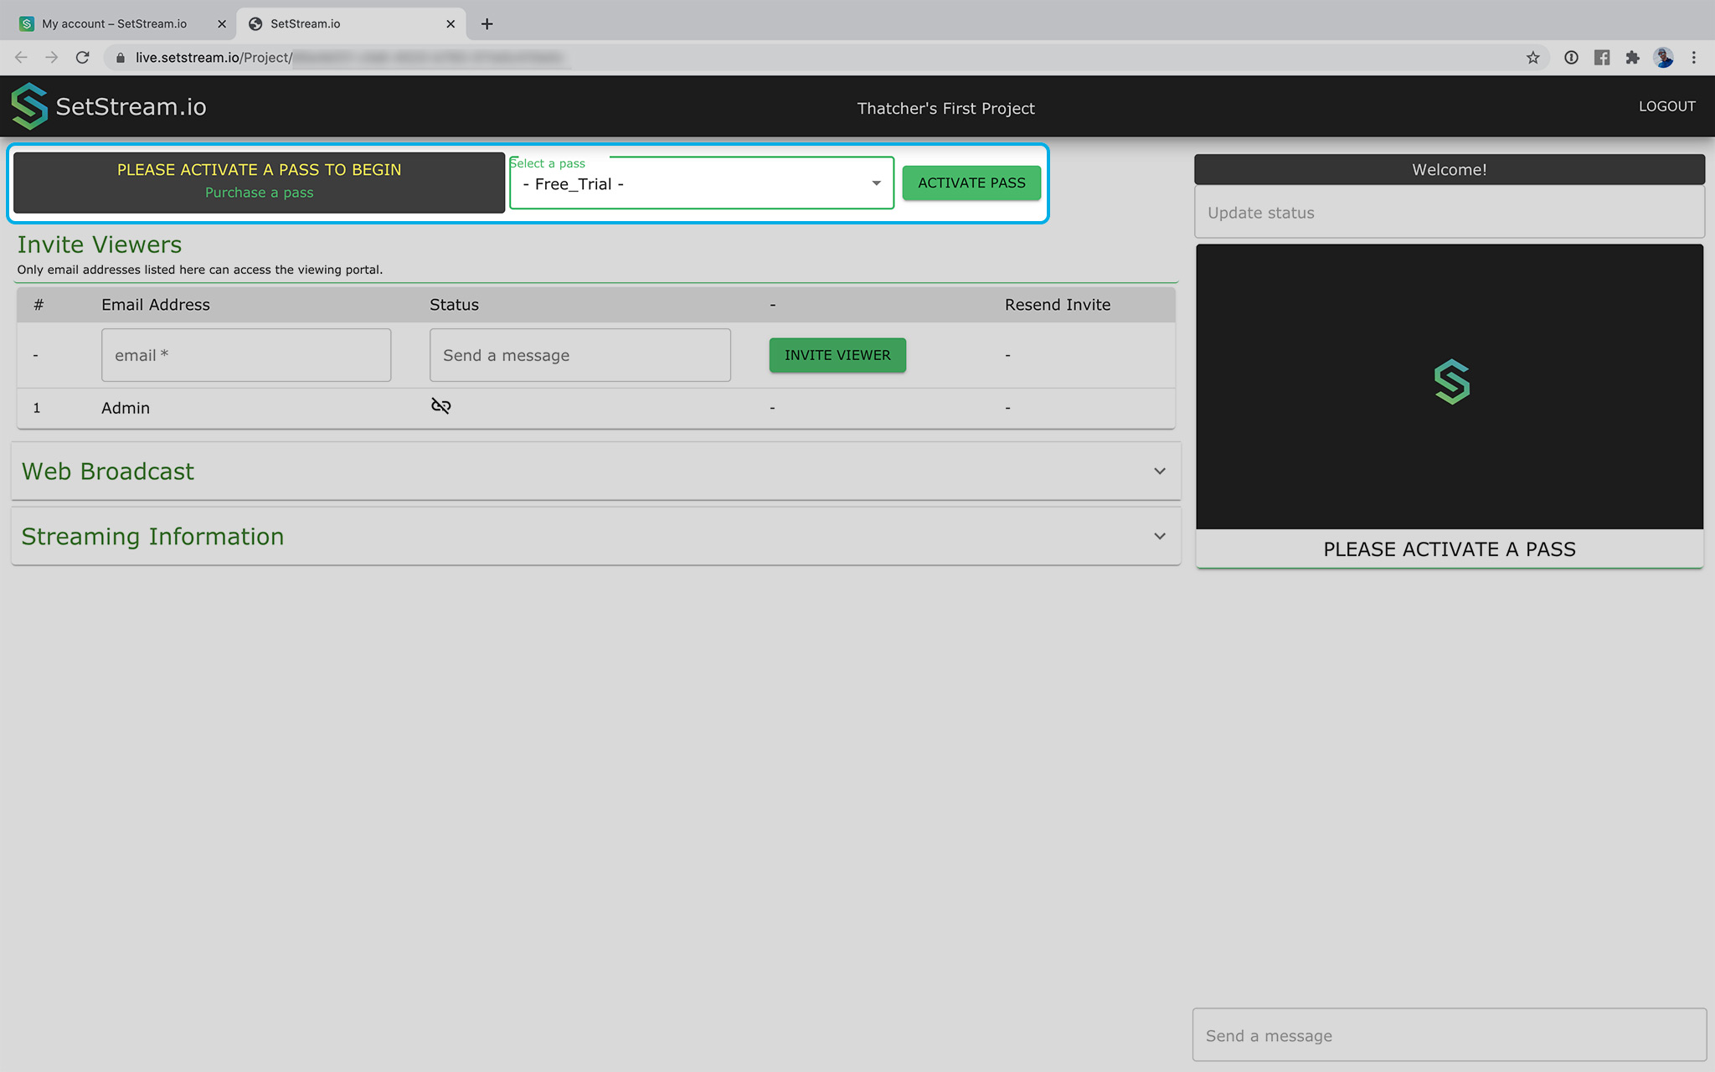Click the browser forward arrow
The width and height of the screenshot is (1715, 1072).
coord(52,58)
